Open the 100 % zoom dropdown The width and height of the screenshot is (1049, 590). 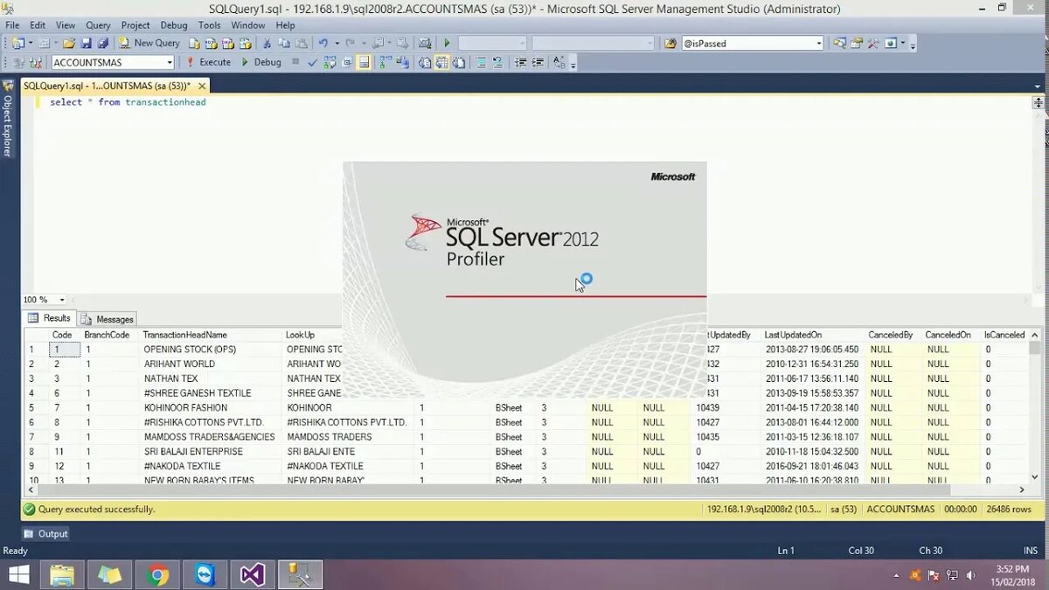[x=63, y=300]
